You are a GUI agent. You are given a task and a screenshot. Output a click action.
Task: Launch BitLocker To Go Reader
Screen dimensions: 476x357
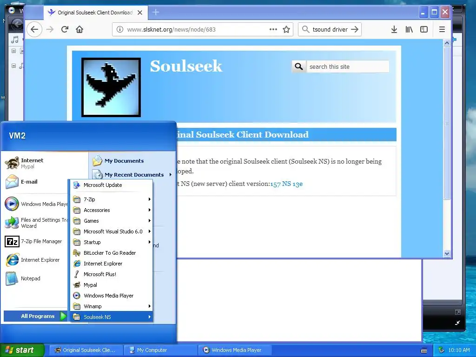point(112,253)
